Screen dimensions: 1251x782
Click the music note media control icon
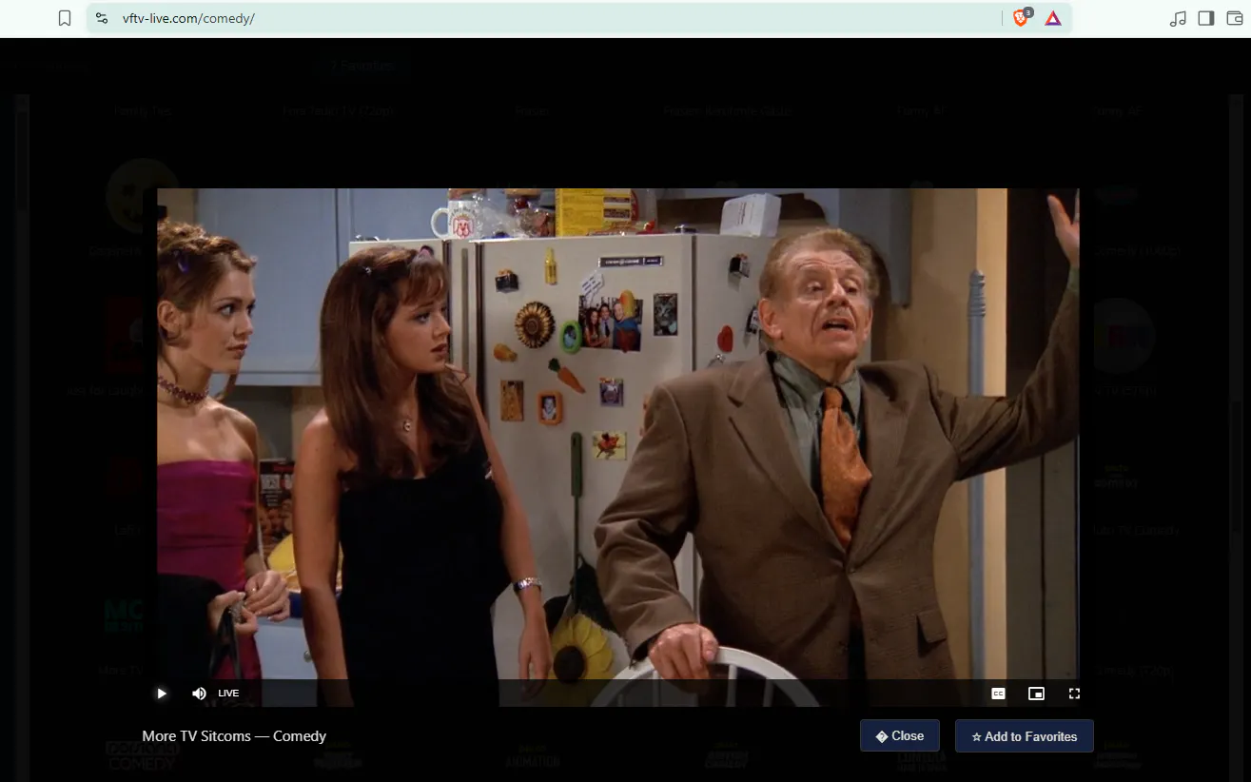tap(1178, 18)
